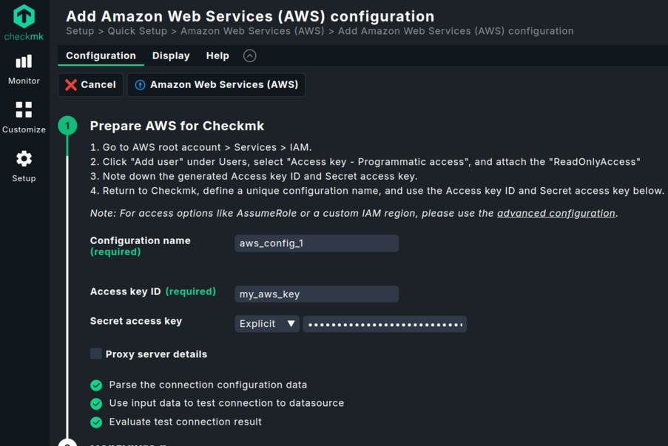
Task: Click the red X Cancel icon
Action: [71, 85]
